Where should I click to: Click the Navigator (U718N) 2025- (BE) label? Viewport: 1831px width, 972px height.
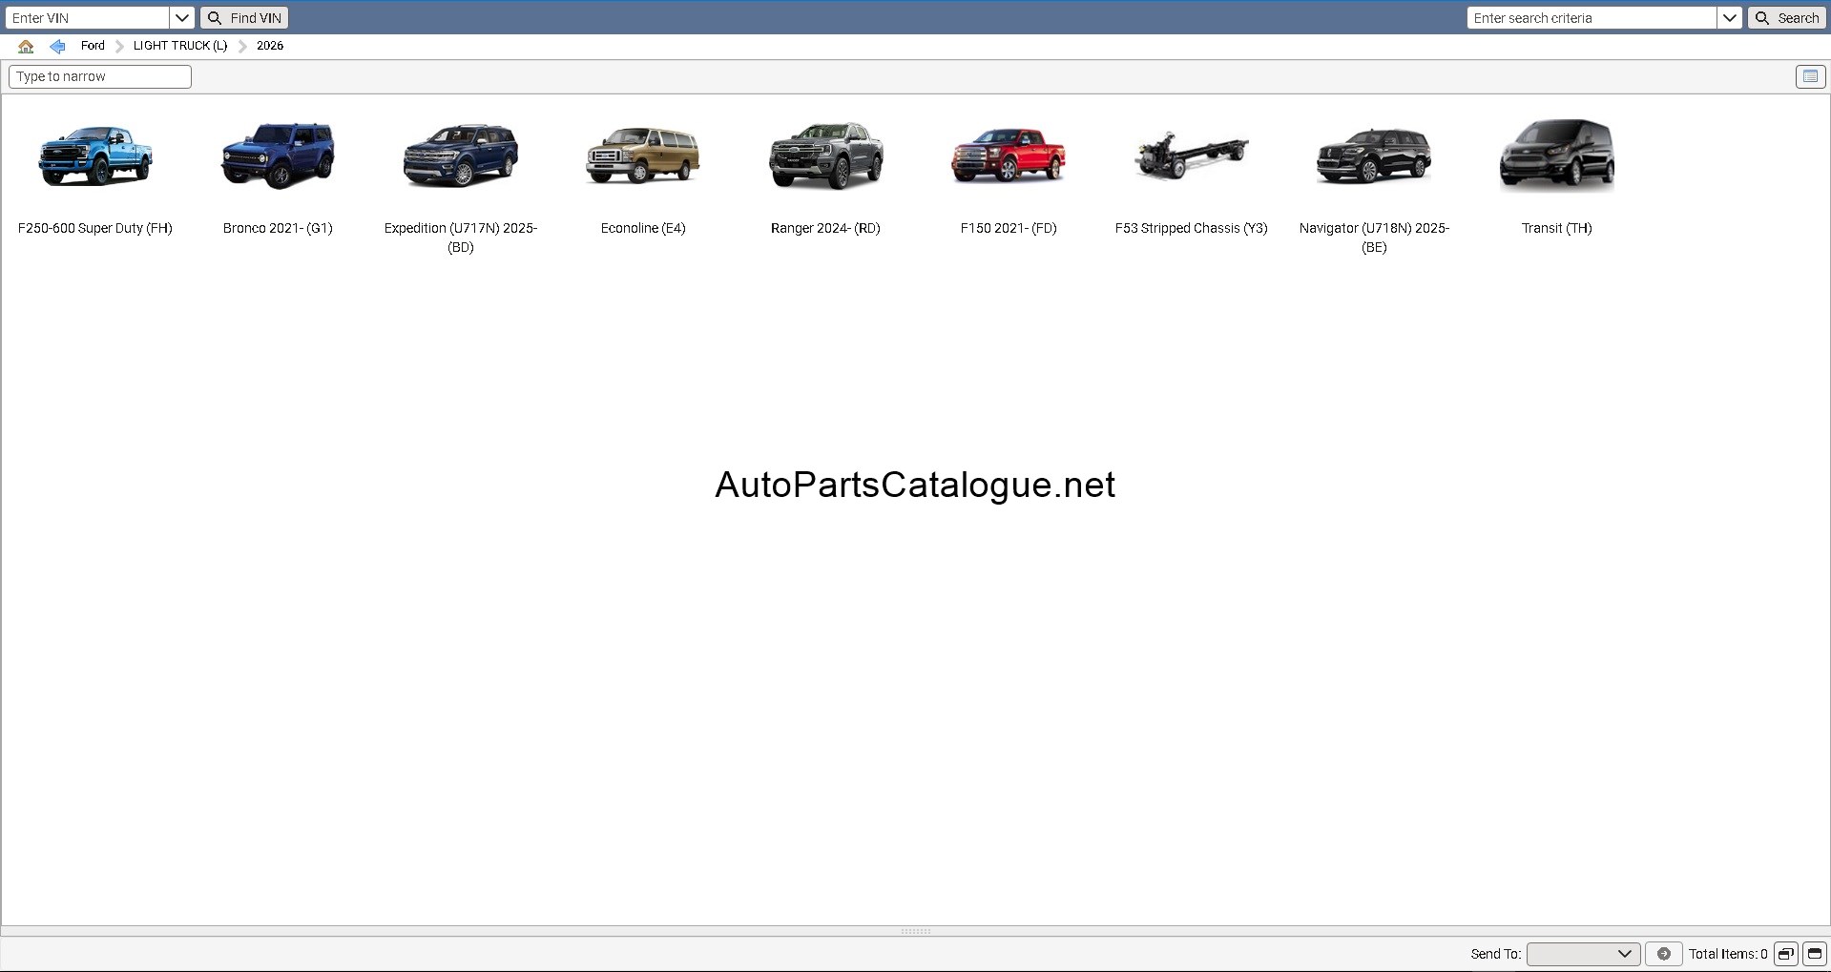[1374, 238]
